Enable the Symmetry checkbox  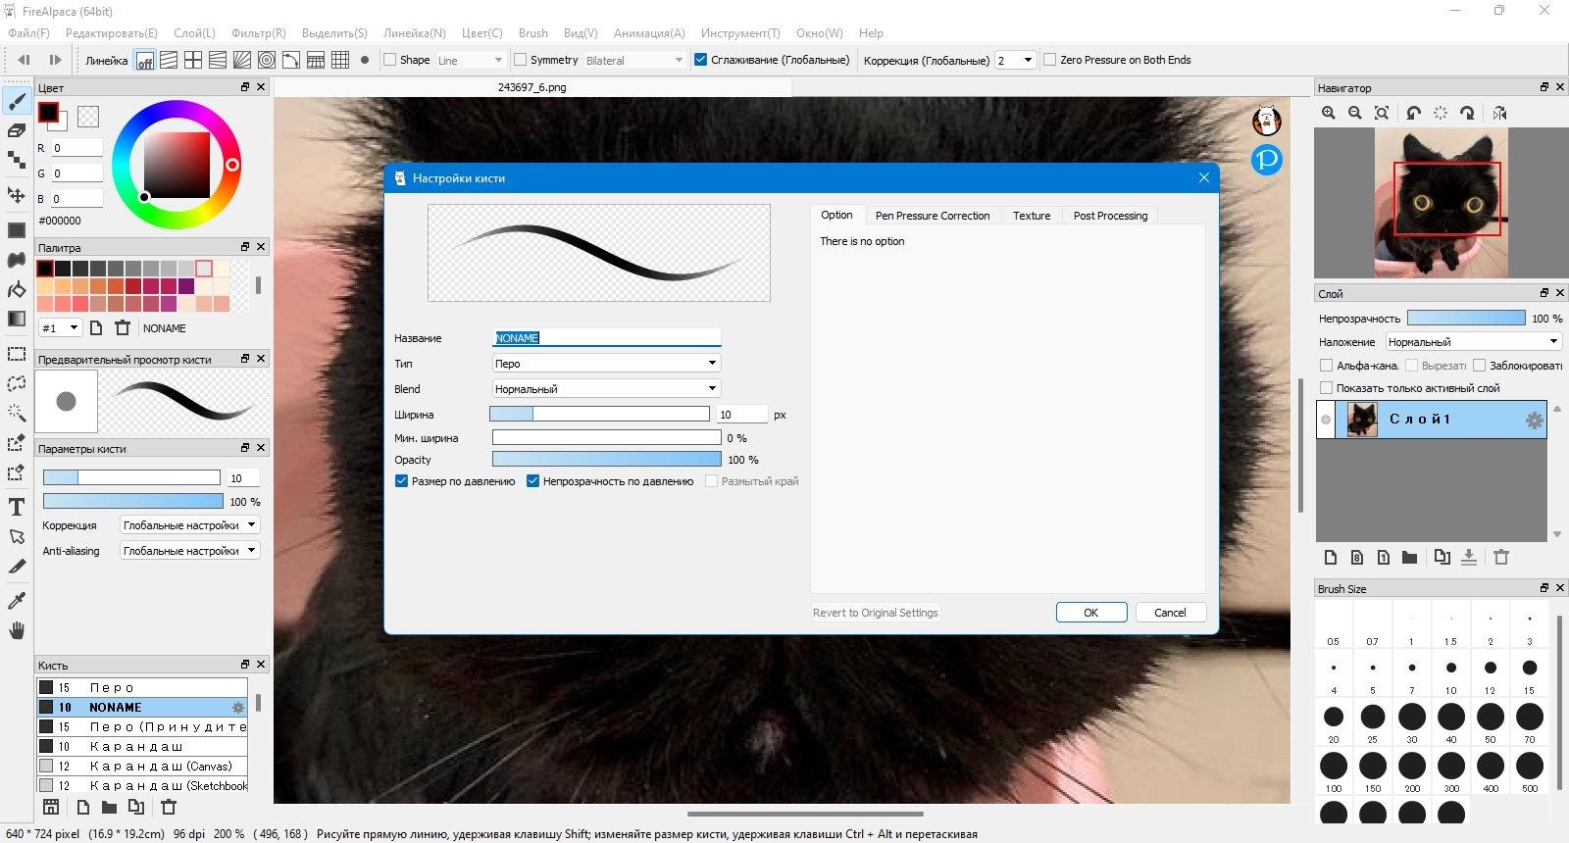(521, 60)
